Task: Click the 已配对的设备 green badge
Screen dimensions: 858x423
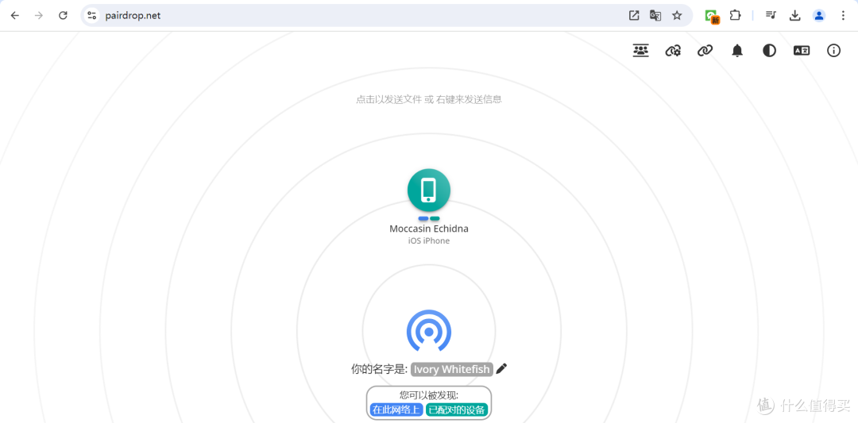Action: click(457, 410)
